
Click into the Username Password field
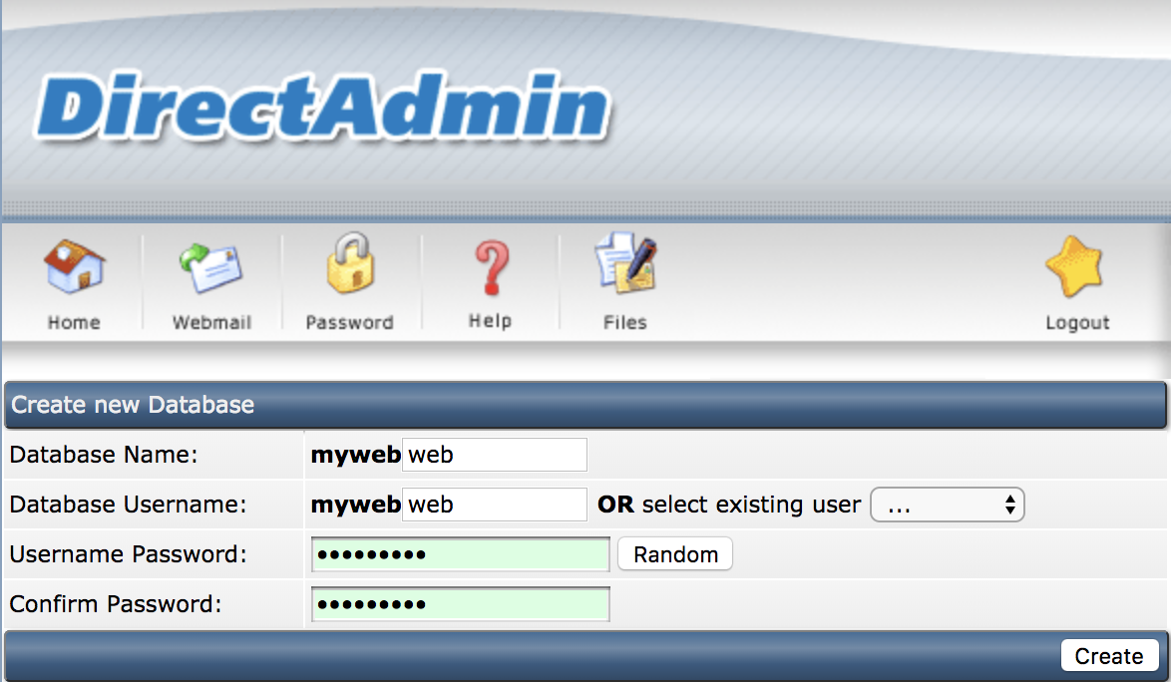tap(460, 554)
